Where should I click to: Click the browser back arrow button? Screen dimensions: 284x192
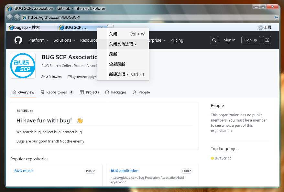click(x=10, y=17)
